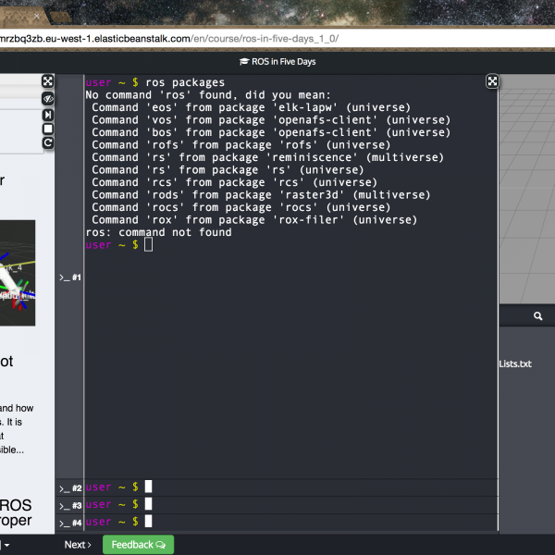Open the bottom-left dropdown caret
The height and width of the screenshot is (555, 555).
(6, 545)
